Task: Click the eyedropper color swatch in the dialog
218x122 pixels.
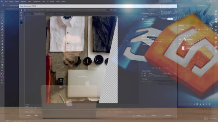Action: (x=21, y=22)
